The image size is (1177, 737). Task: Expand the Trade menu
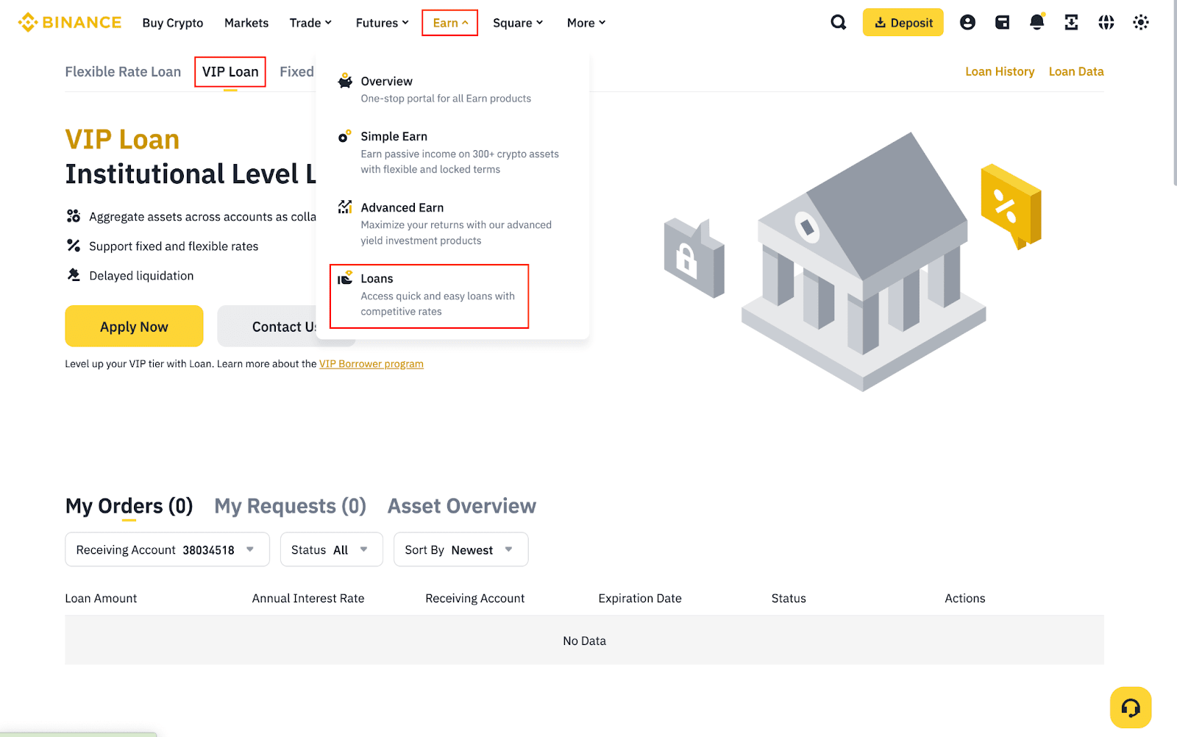310,23
